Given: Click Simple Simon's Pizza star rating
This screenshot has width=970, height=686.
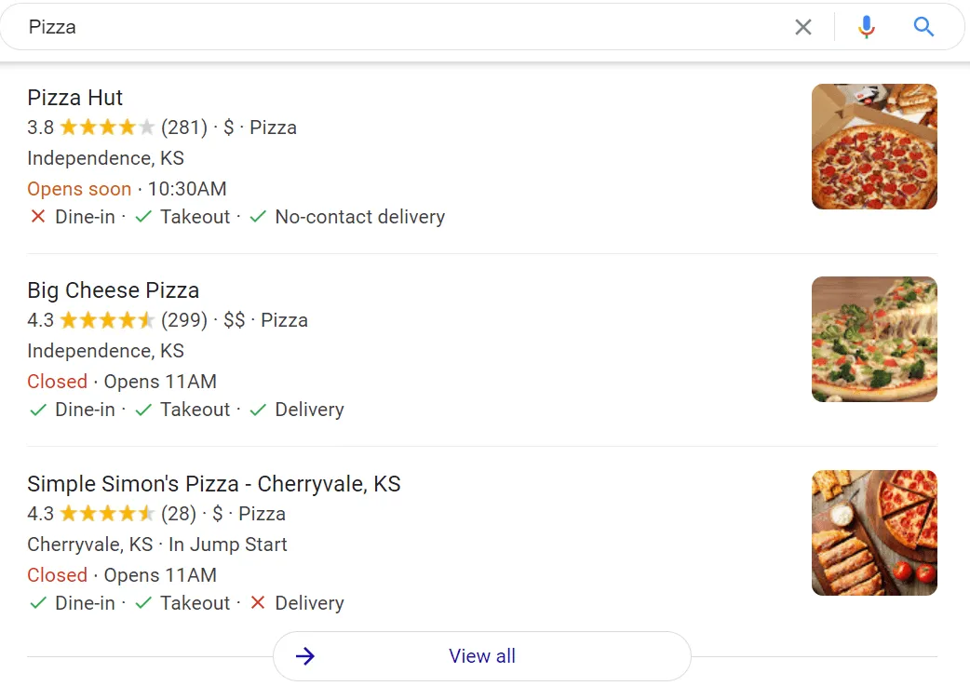Looking at the screenshot, I should pyautogui.click(x=107, y=514).
